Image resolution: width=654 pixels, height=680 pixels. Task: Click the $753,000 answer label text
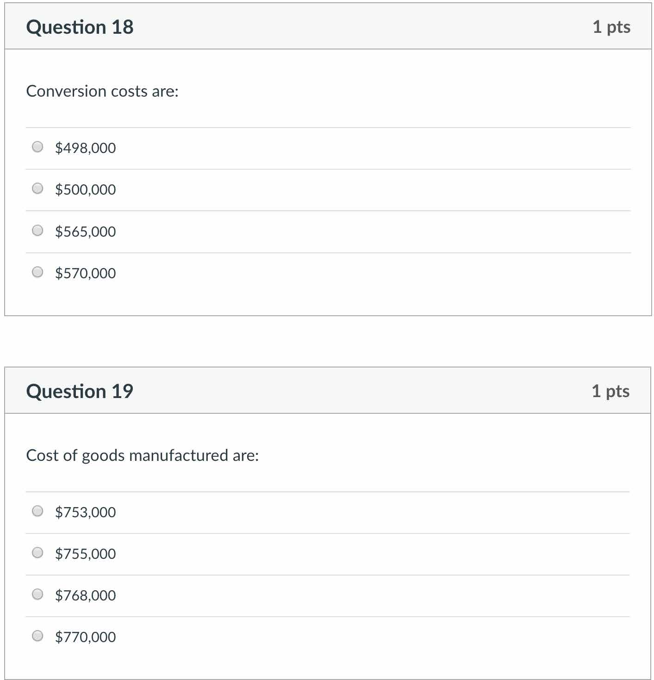click(x=86, y=512)
